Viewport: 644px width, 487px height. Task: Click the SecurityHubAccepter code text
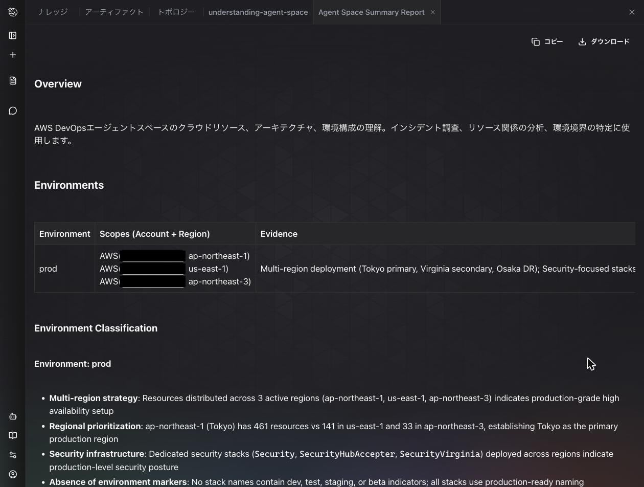point(347,454)
